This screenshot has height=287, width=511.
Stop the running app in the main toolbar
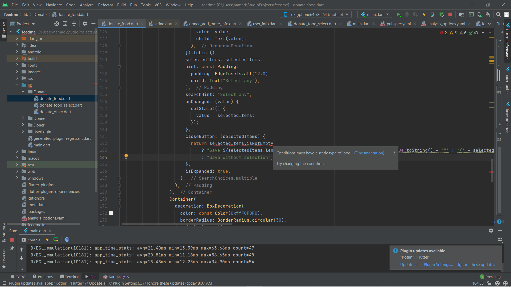coord(450,15)
